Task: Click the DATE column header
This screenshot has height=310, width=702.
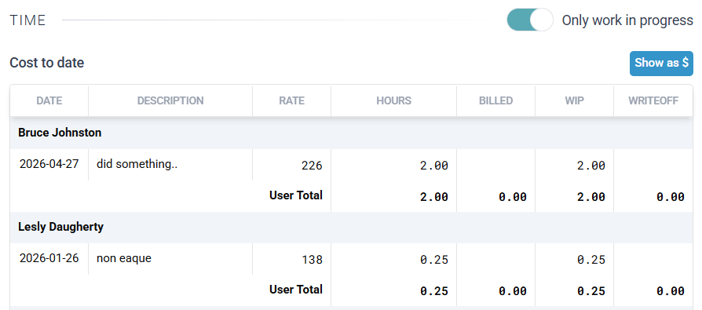Action: click(49, 101)
